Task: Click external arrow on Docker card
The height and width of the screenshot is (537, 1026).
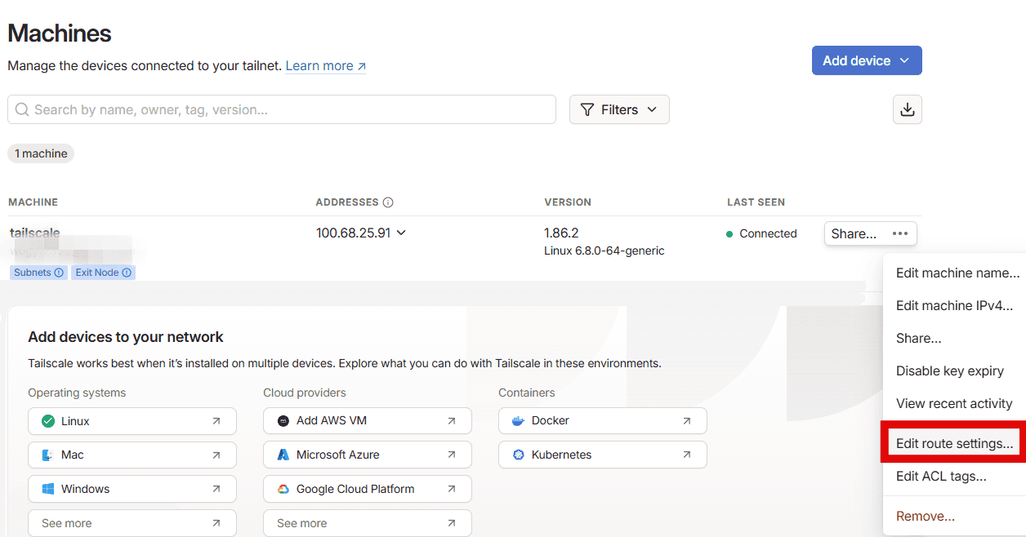Action: pos(686,421)
